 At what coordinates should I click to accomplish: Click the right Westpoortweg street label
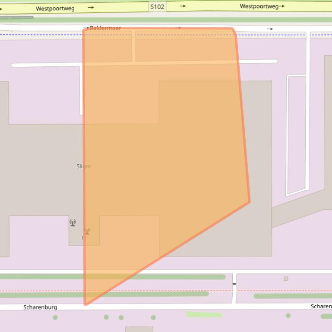point(259,6)
